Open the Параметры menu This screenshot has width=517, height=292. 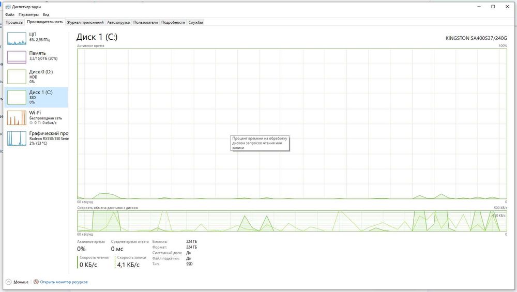pyautogui.click(x=28, y=14)
